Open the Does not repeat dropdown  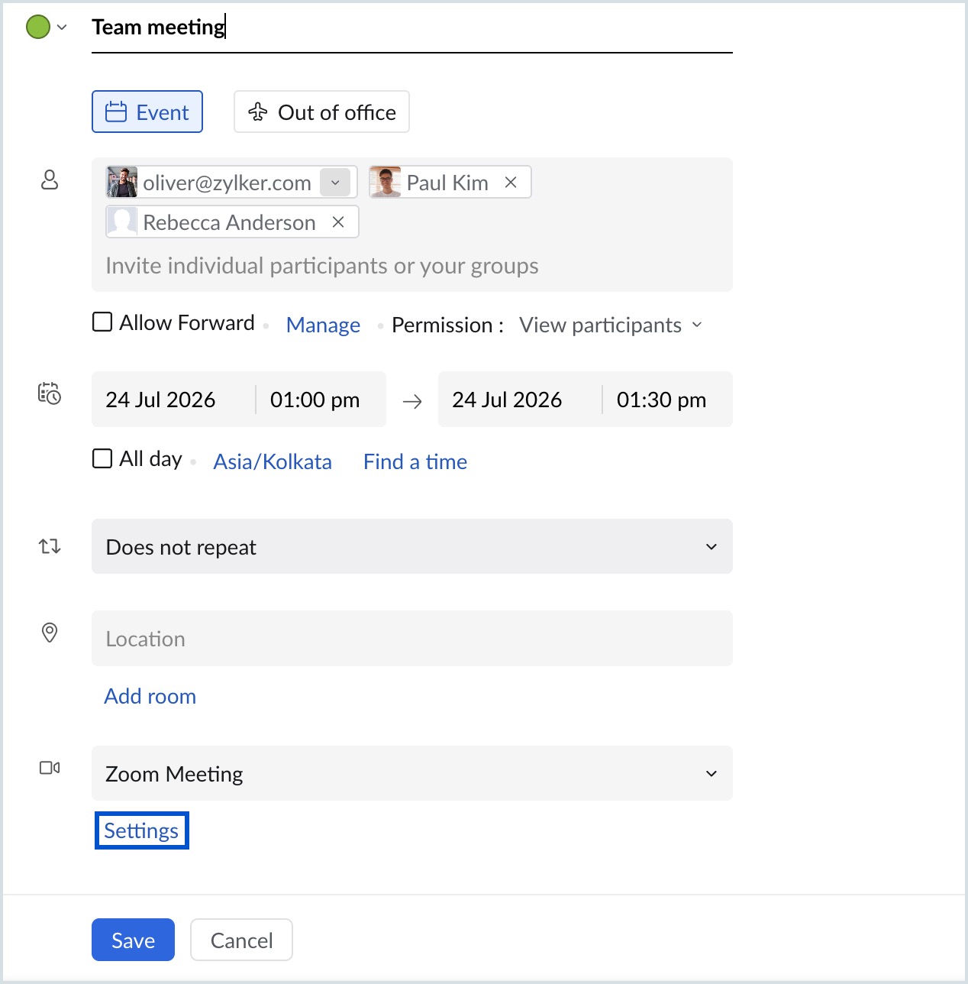pyautogui.click(x=412, y=546)
